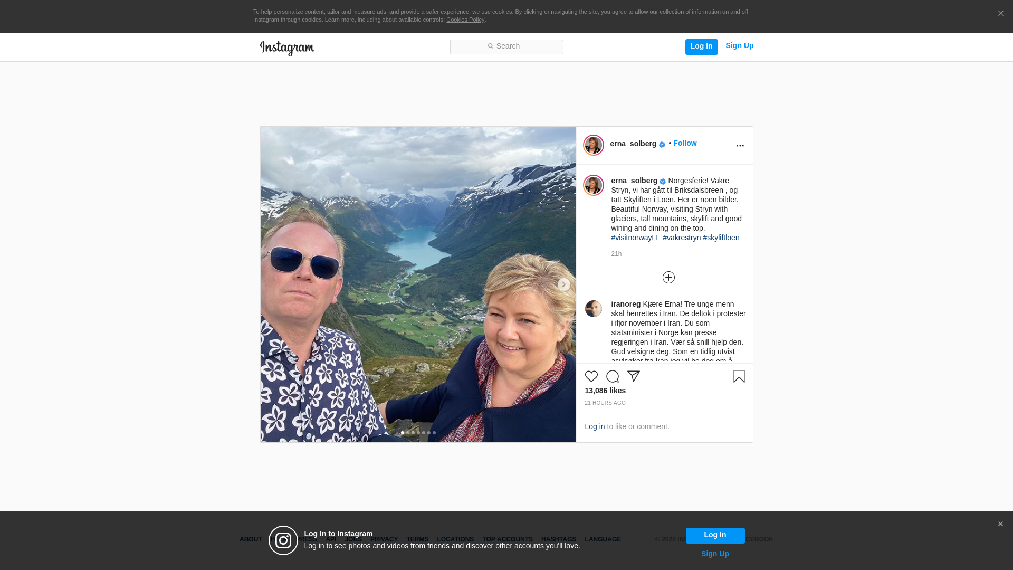Click Sign Up link in bottom banner
The image size is (1013, 570).
click(x=715, y=554)
